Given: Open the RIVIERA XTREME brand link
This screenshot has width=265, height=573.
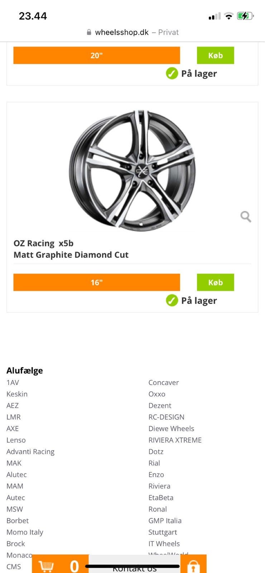Looking at the screenshot, I should [175, 440].
